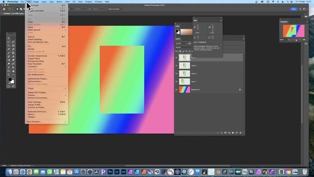The image size is (314, 177).
Task: Toggle eye icon of third layer from top
Action: click(177, 73)
